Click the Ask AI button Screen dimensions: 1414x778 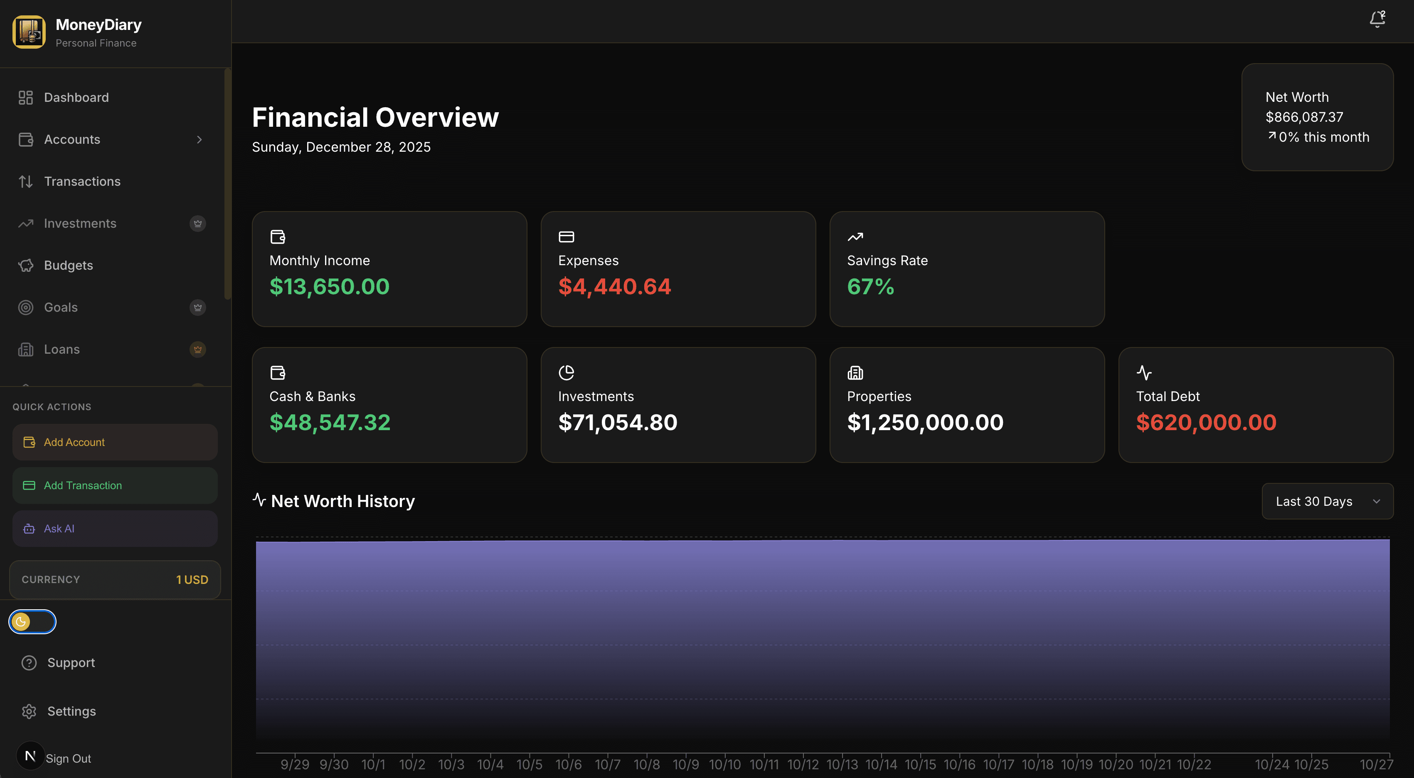(x=115, y=529)
